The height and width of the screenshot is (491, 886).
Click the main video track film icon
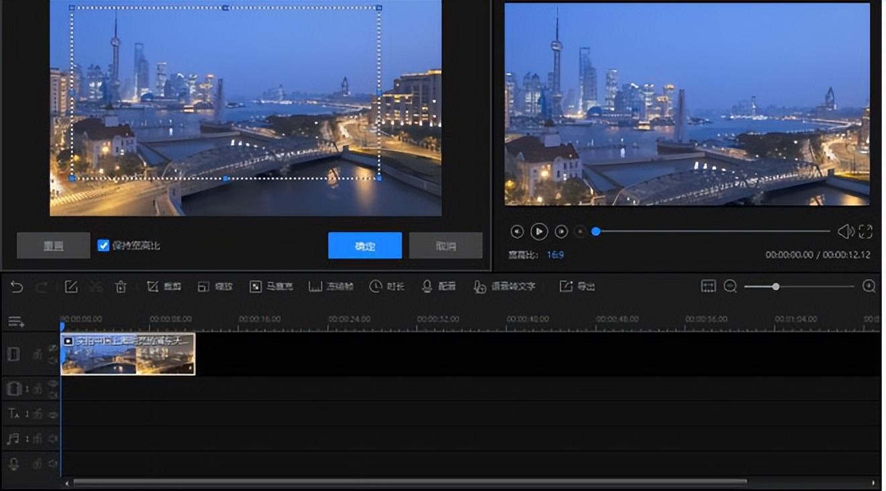(x=13, y=354)
